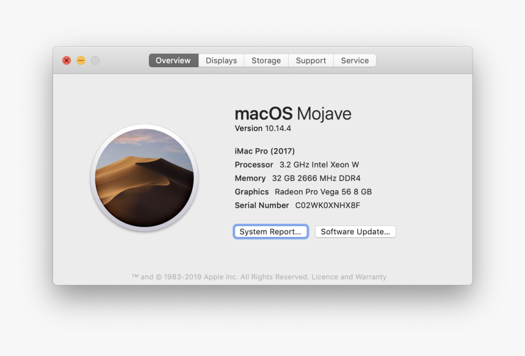Viewport: 525px width, 356px height.
Task: Switch to the Displays tab
Action: click(x=221, y=60)
